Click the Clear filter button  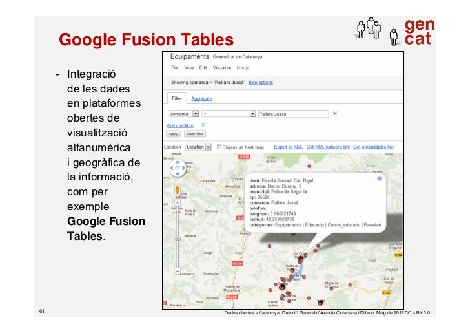click(x=195, y=134)
